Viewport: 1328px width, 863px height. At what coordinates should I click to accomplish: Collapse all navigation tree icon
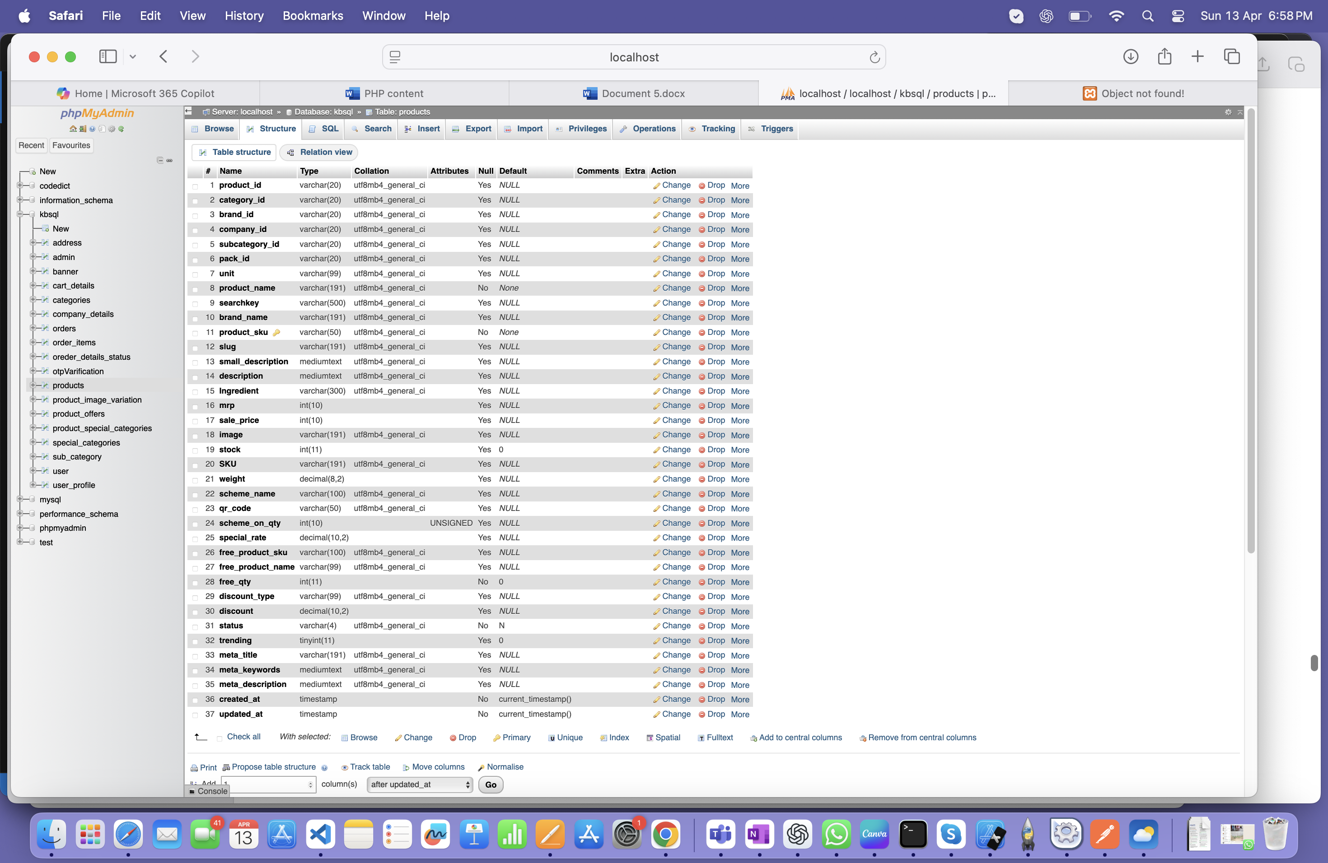tap(160, 161)
